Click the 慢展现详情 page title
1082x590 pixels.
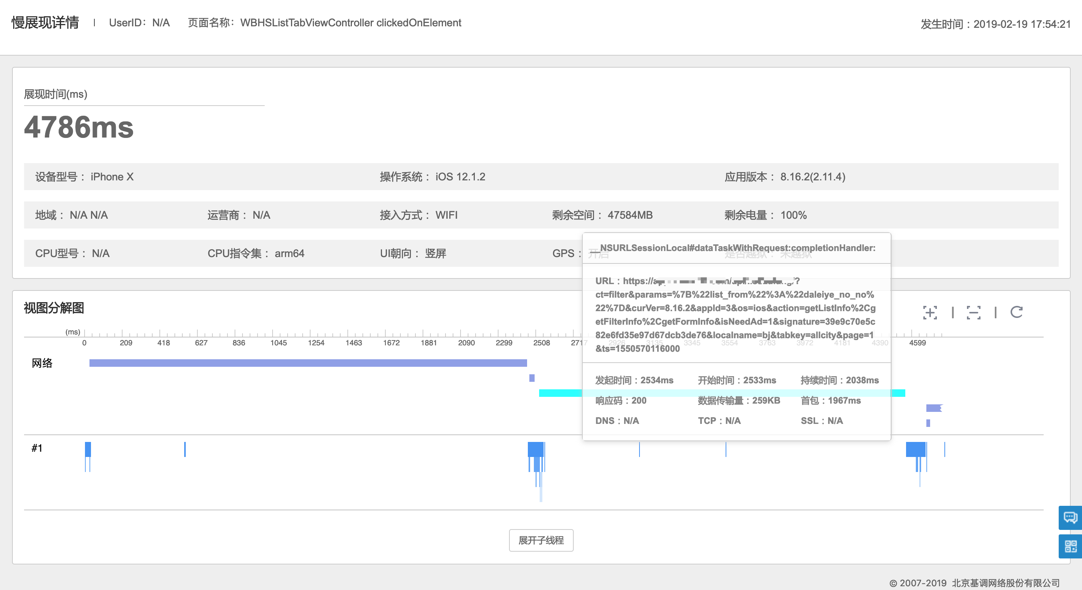[45, 23]
